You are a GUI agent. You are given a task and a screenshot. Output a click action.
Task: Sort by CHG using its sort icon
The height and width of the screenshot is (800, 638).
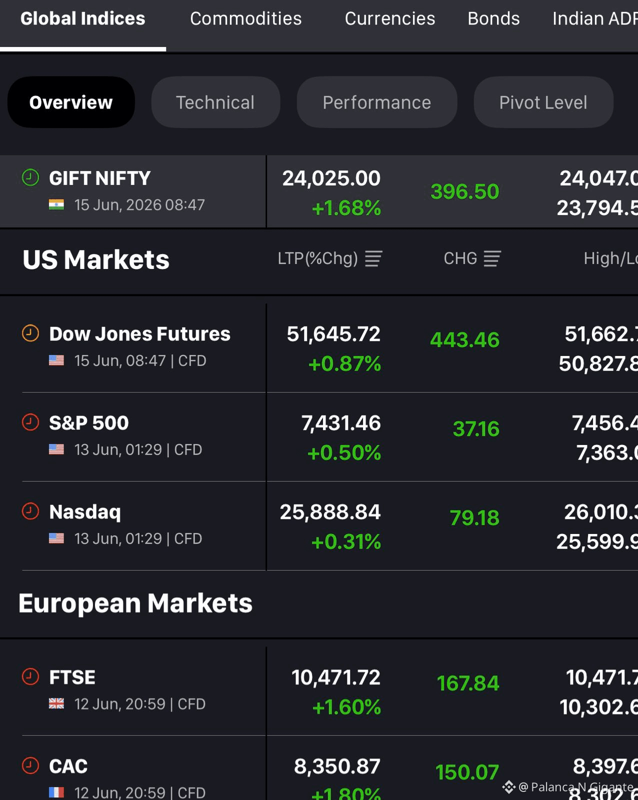click(492, 258)
